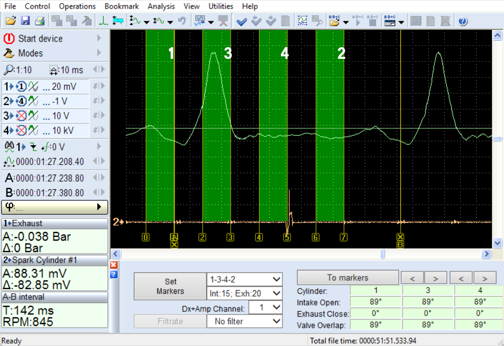
Task: Click the blue checkmark bookmark icon
Action: (241, 21)
